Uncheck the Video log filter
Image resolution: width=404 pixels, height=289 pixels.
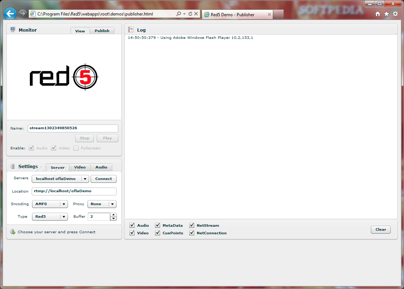point(132,233)
